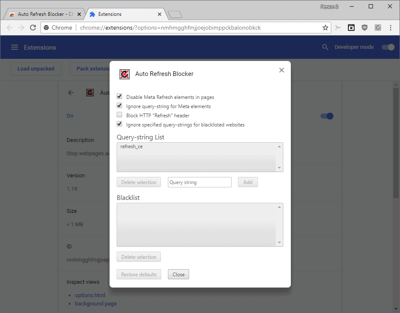
Task: Toggle Developer mode switch
Action: 388,47
